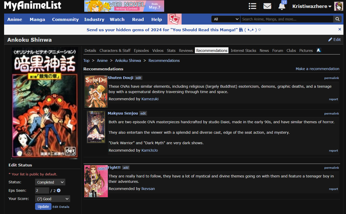Open the Community menu
346x214 pixels.
[x=65, y=19]
